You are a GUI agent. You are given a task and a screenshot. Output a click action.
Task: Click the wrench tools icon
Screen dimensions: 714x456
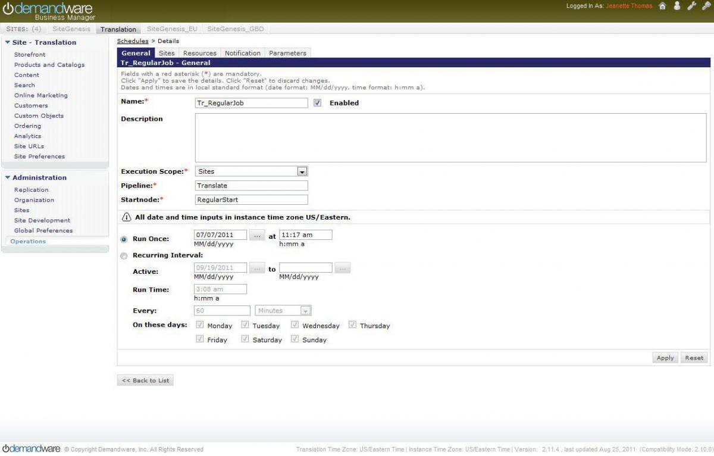(x=691, y=6)
